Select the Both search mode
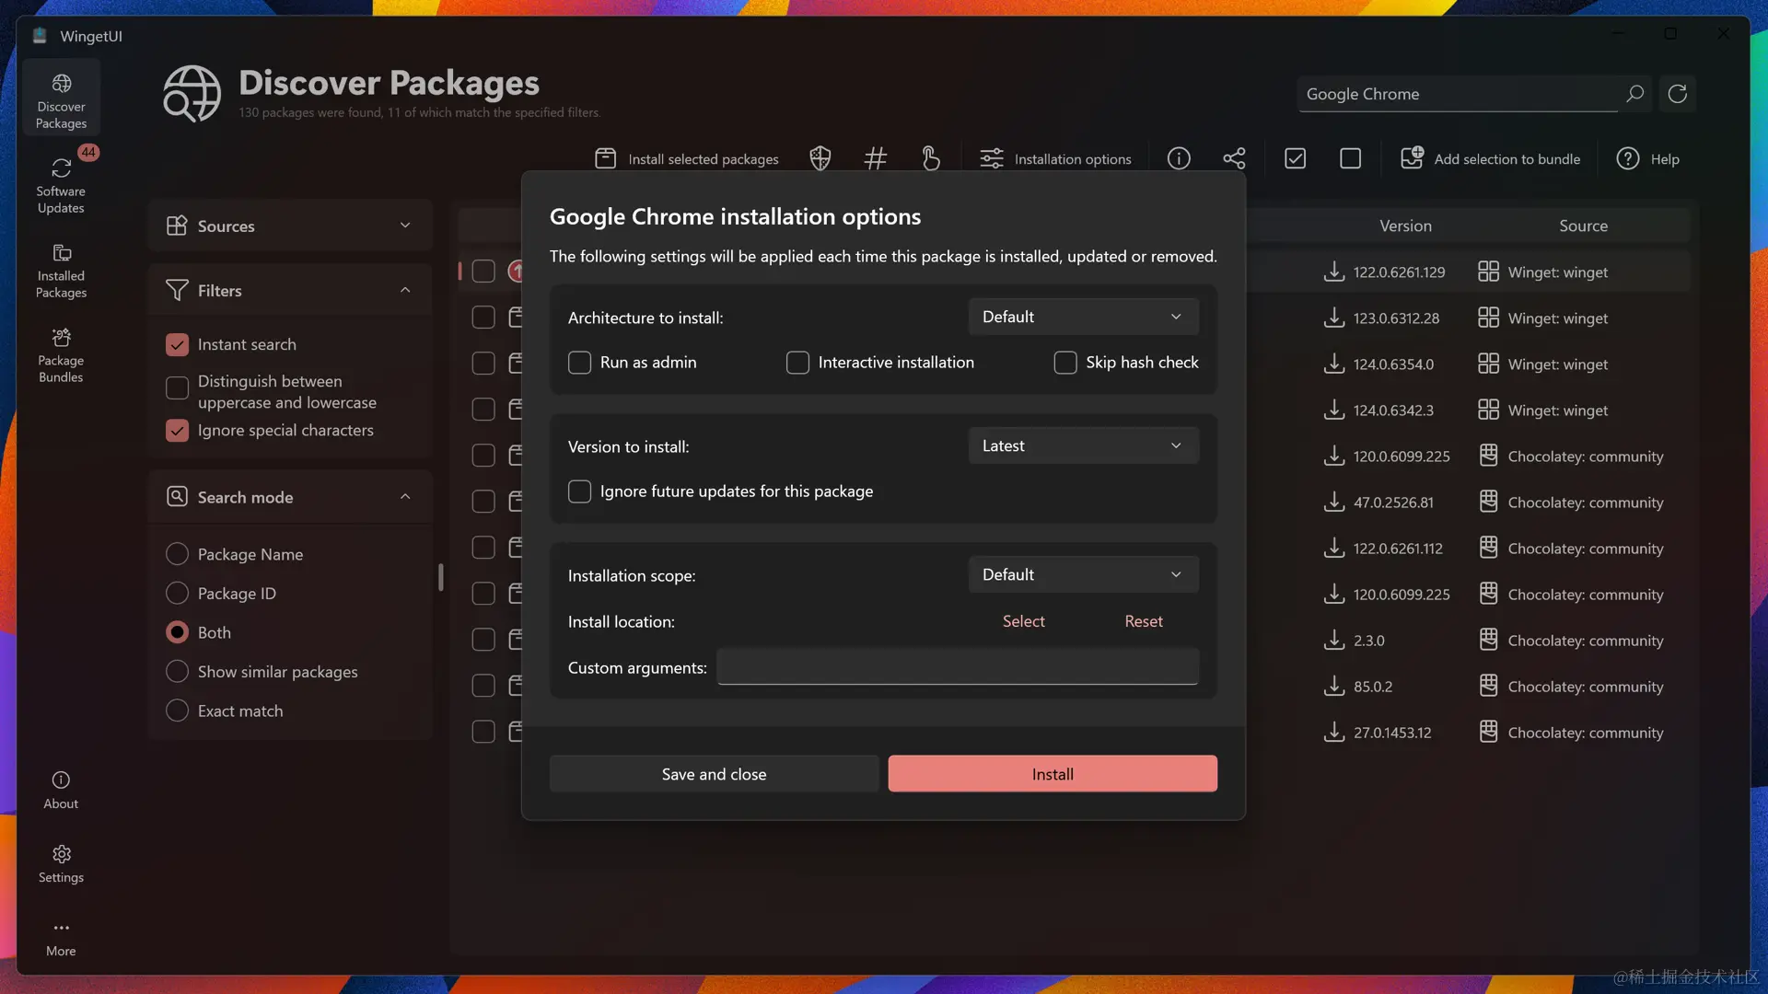This screenshot has height=994, width=1768. point(177,632)
